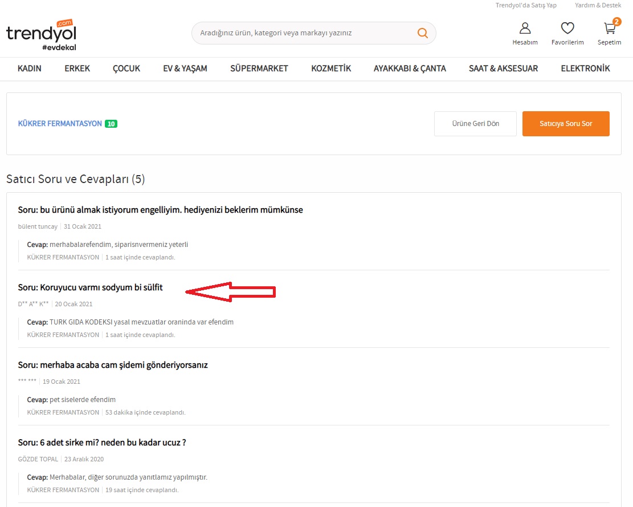Click 53 dakika içinde cevaplandı text
Viewport: 633px width, 507px height.
(x=145, y=412)
